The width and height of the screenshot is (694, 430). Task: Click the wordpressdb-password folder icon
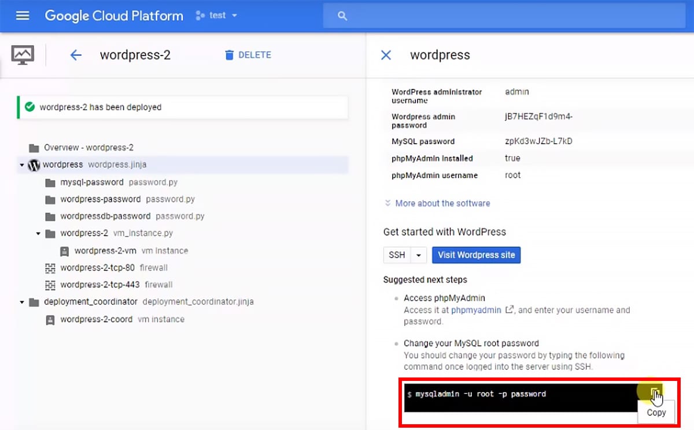(x=50, y=216)
